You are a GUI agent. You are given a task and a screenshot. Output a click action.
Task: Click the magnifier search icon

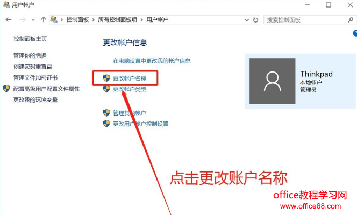pos(351,20)
